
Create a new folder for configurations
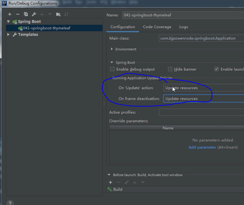(x=58, y=14)
